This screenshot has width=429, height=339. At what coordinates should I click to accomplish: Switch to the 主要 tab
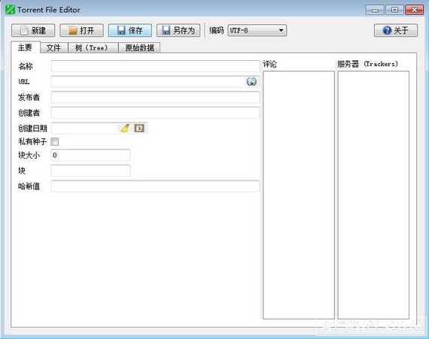pyautogui.click(x=26, y=47)
